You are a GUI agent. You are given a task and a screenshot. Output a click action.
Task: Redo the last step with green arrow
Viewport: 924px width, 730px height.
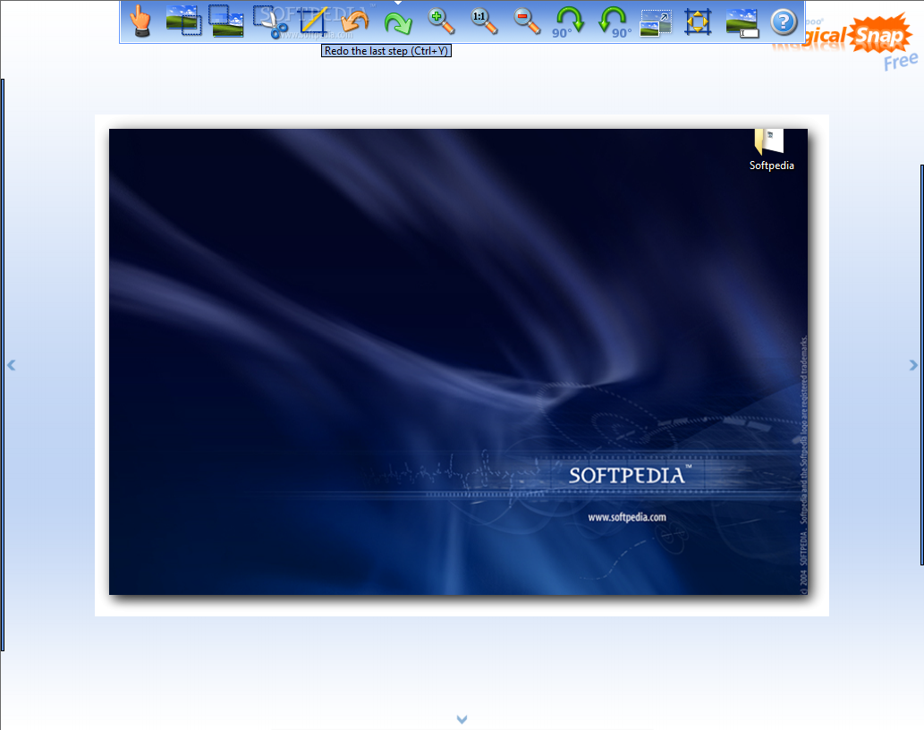tap(398, 23)
